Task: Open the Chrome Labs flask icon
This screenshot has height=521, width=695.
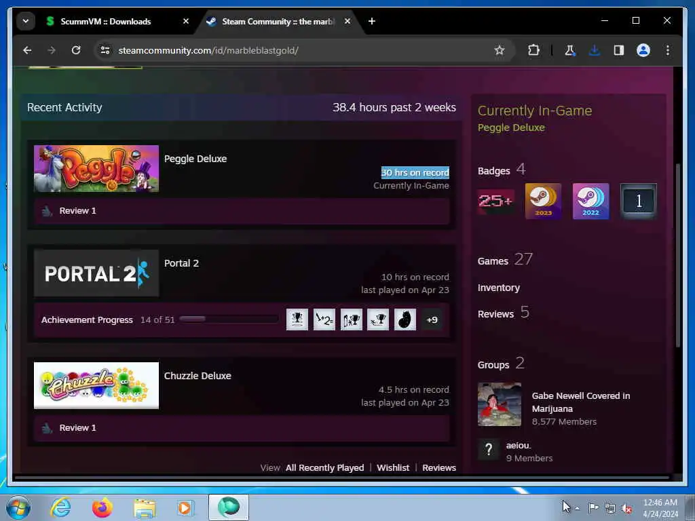Action: tap(570, 50)
